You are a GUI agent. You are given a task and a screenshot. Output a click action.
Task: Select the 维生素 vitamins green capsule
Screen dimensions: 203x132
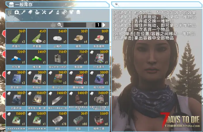(37, 59)
